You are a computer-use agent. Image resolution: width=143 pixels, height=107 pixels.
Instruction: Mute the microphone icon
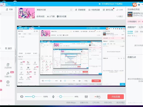pos(53,97)
